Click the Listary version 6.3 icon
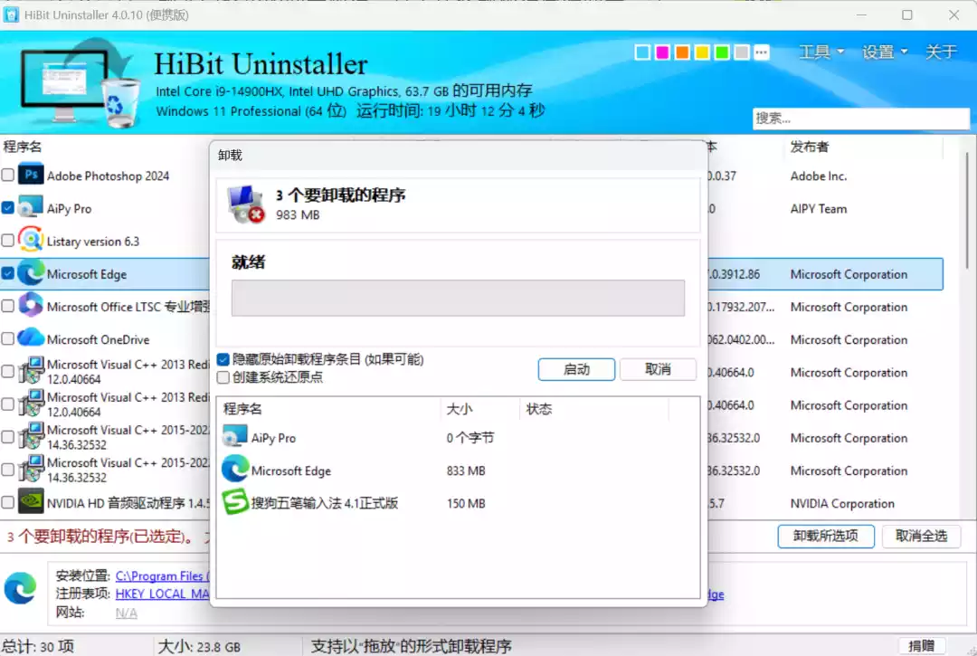 coord(31,241)
